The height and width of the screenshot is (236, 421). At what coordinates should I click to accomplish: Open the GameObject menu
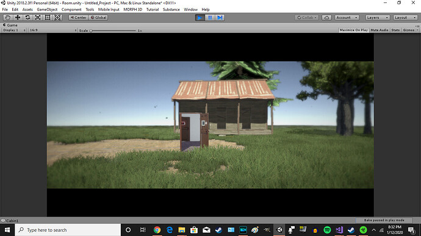47,9
